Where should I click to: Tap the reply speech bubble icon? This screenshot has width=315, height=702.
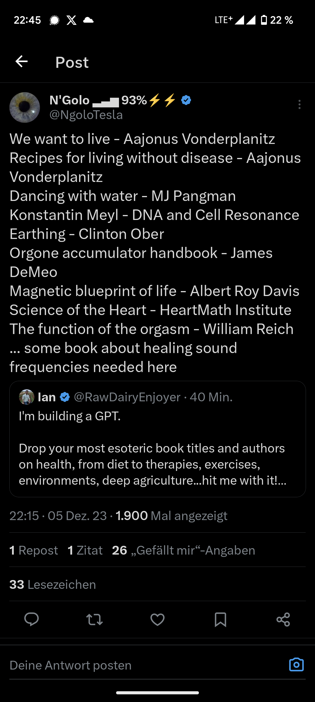(x=32, y=619)
